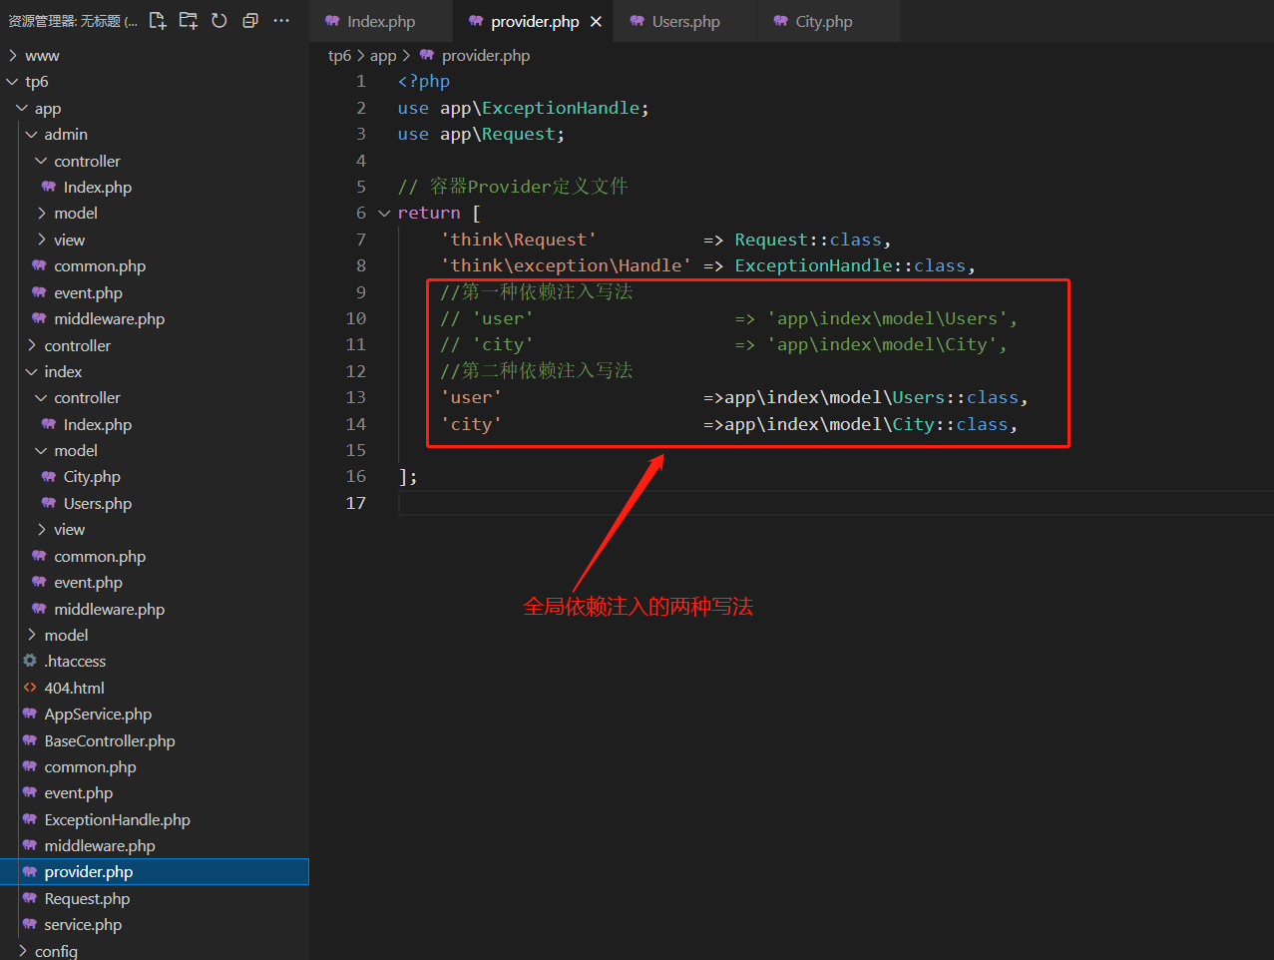Click provider.php in the breadcrumb
Viewport: 1274px width, 960px height.
[486, 56]
